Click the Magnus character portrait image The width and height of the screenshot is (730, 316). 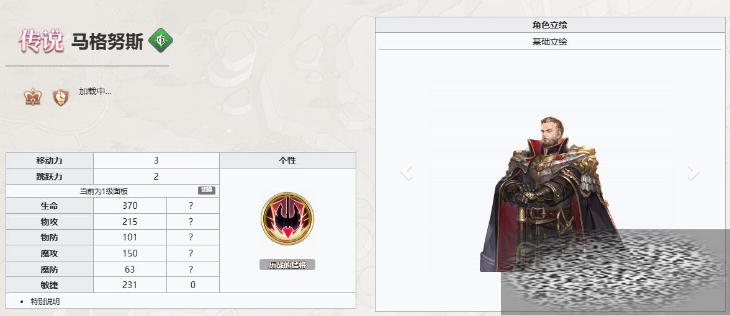[550, 195]
